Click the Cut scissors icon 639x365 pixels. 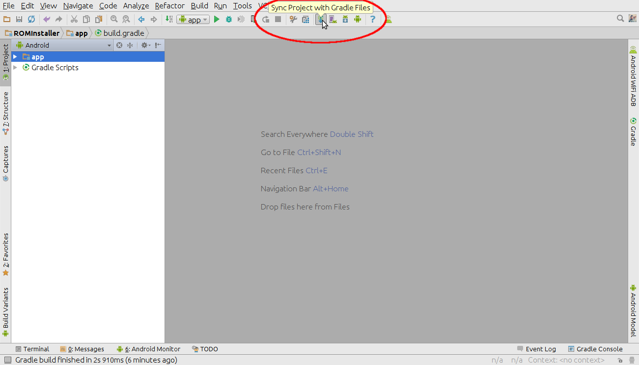[74, 19]
